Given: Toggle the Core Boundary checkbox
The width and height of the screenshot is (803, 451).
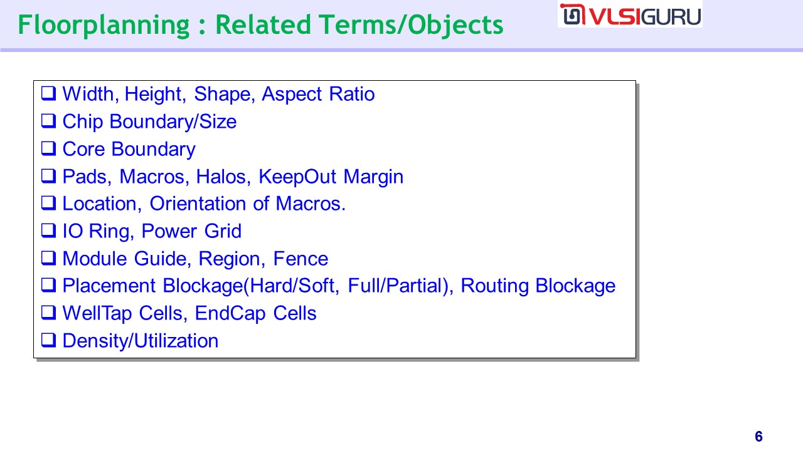Looking at the screenshot, I should click(48, 149).
